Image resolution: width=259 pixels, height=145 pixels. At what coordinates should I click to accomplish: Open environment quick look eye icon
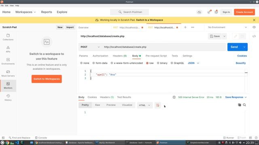click(254, 27)
